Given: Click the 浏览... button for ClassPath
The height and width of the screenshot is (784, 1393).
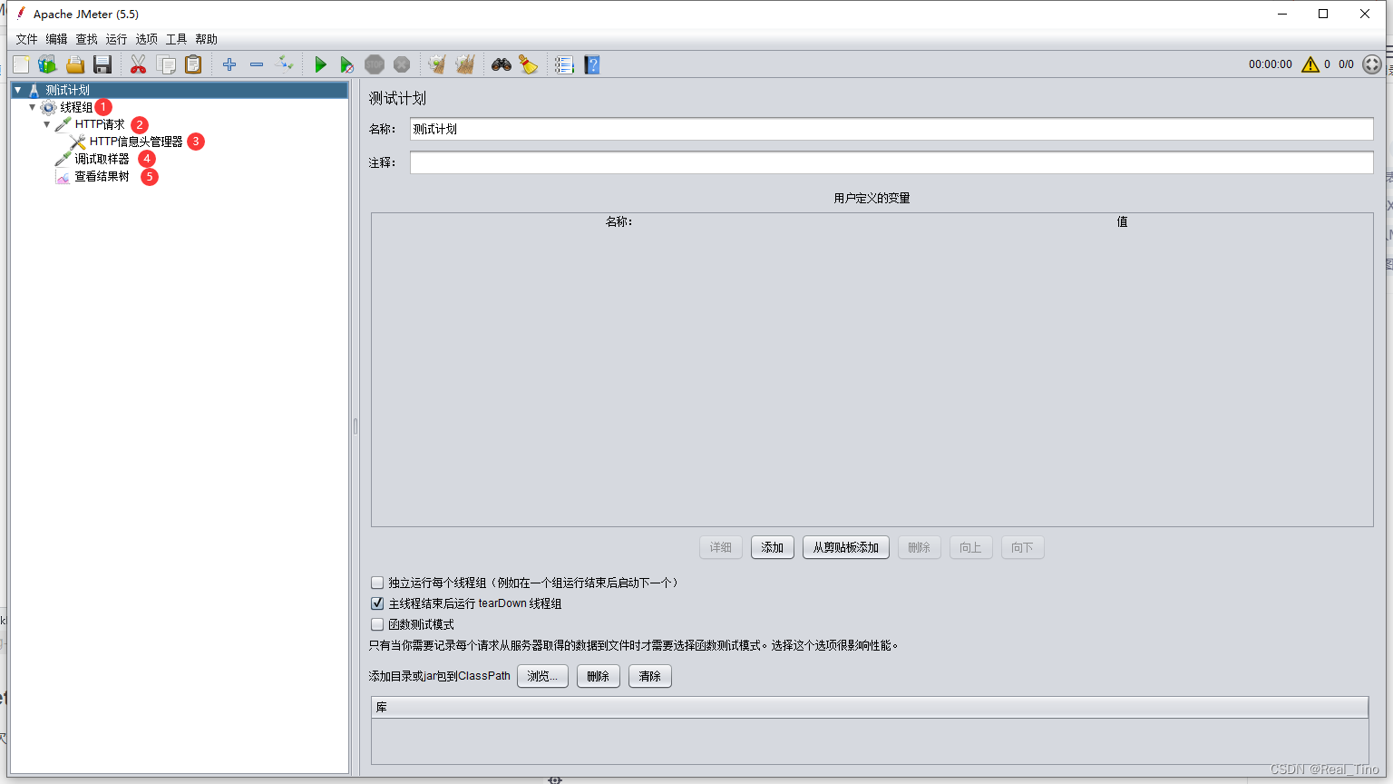Looking at the screenshot, I should pyautogui.click(x=542, y=675).
